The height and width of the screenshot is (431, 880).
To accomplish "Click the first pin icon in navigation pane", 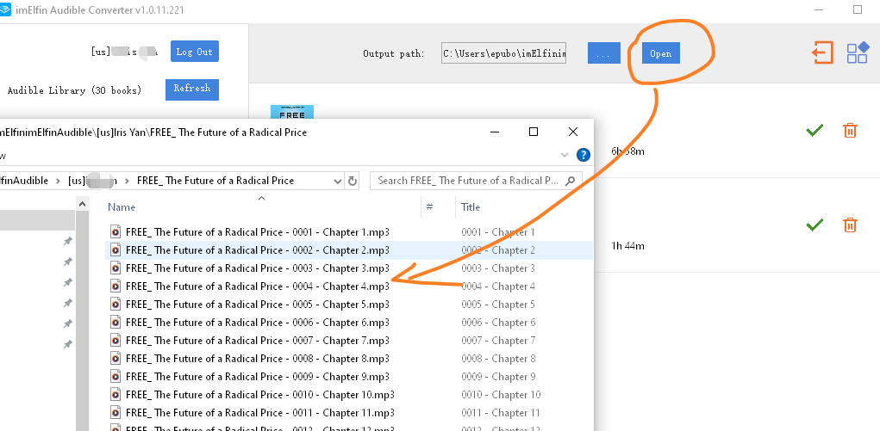I will pos(67,241).
